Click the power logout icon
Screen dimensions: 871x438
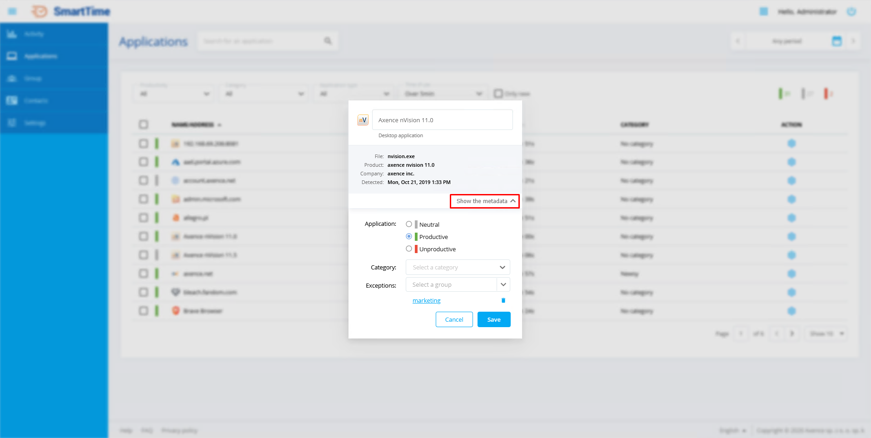pyautogui.click(x=851, y=12)
